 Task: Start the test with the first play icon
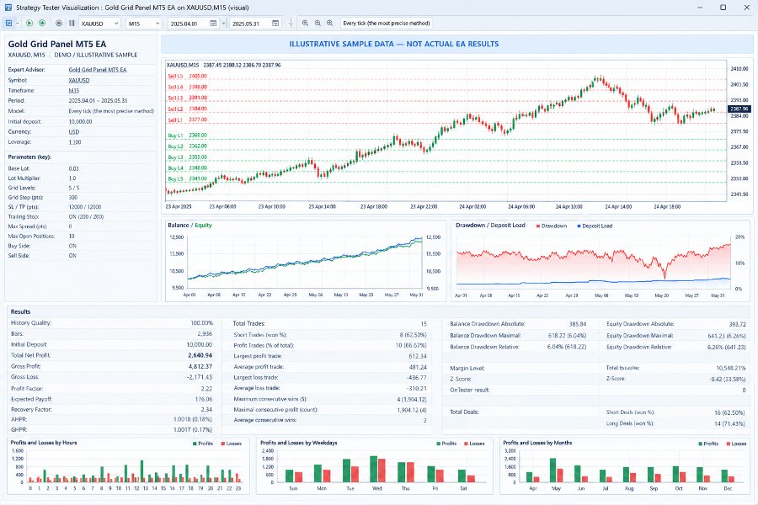(x=29, y=24)
